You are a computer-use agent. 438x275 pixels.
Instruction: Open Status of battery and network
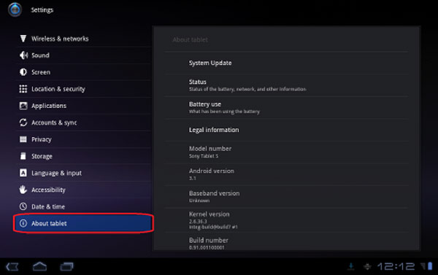286,85
